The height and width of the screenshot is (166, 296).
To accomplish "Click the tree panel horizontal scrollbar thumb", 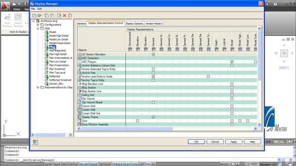I will tap(50, 135).
